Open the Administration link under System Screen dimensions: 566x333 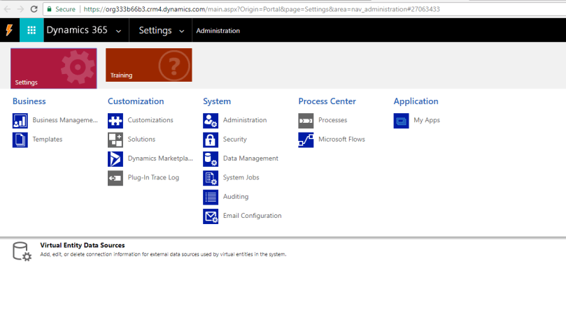(244, 120)
